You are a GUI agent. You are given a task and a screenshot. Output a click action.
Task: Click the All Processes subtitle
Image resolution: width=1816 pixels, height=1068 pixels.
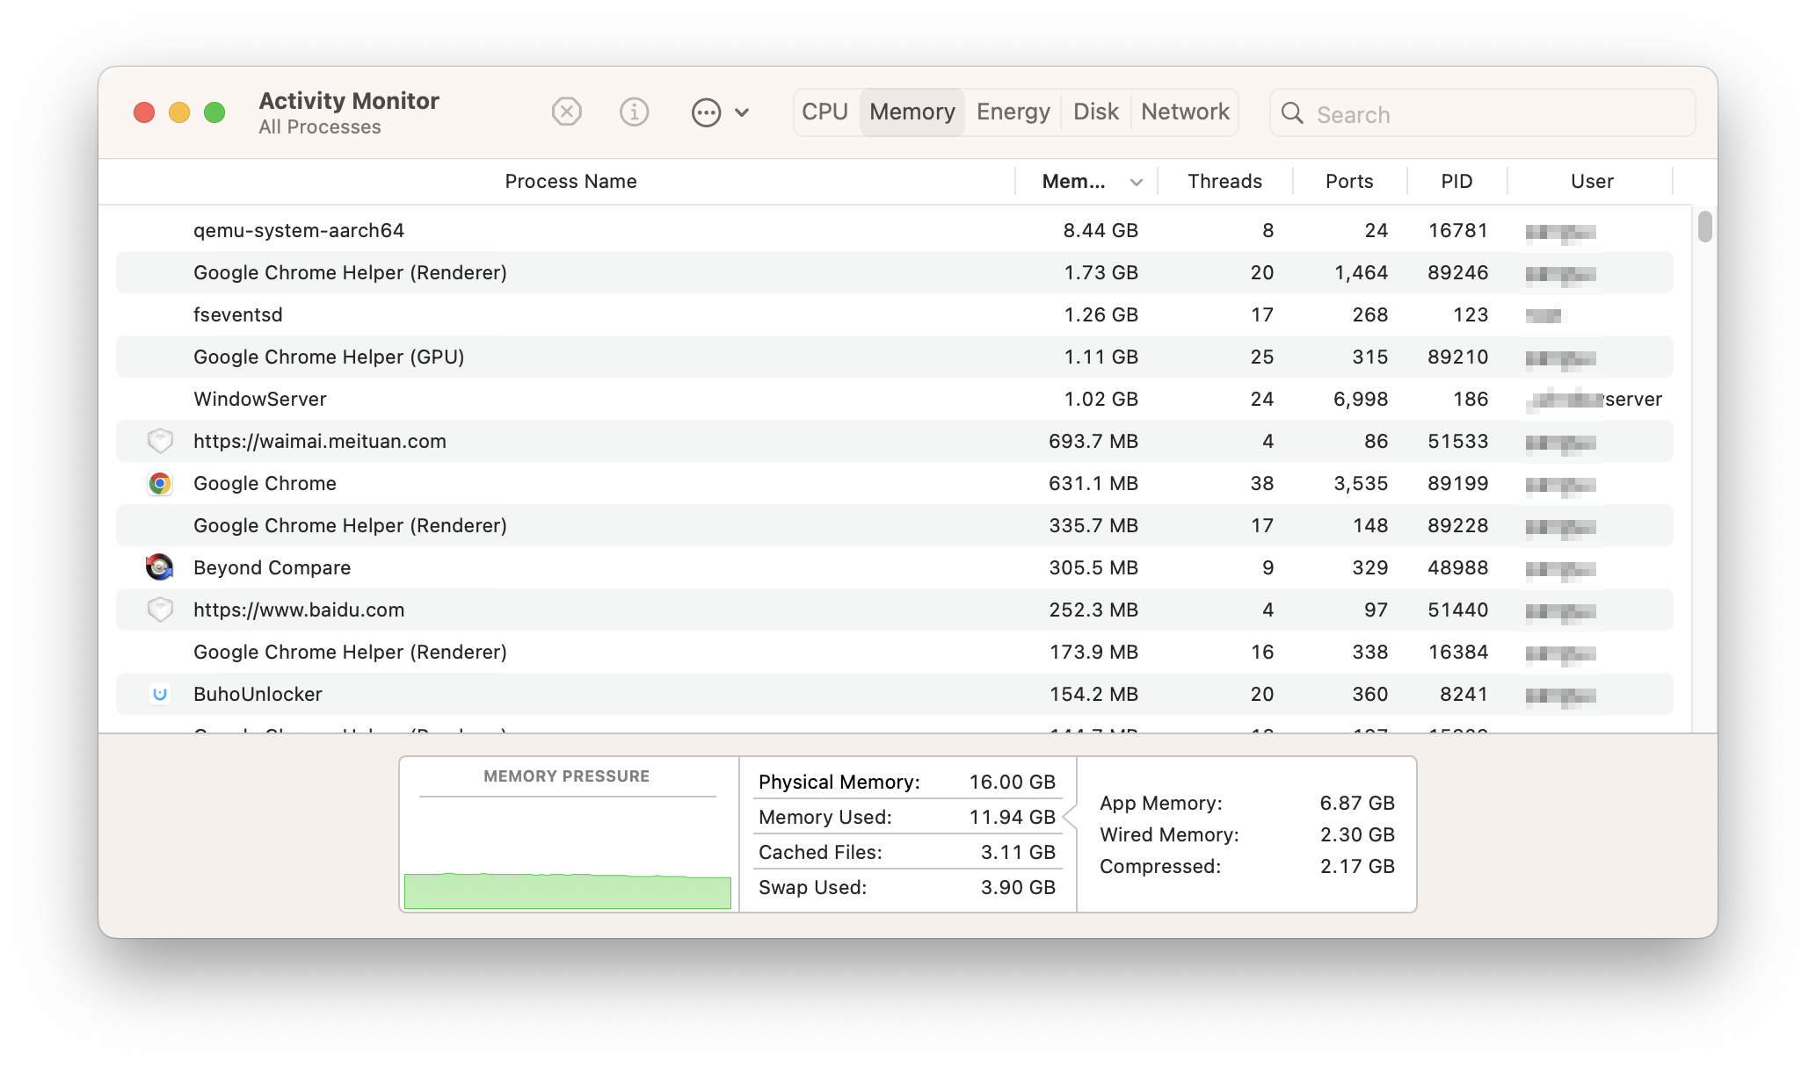tap(320, 127)
